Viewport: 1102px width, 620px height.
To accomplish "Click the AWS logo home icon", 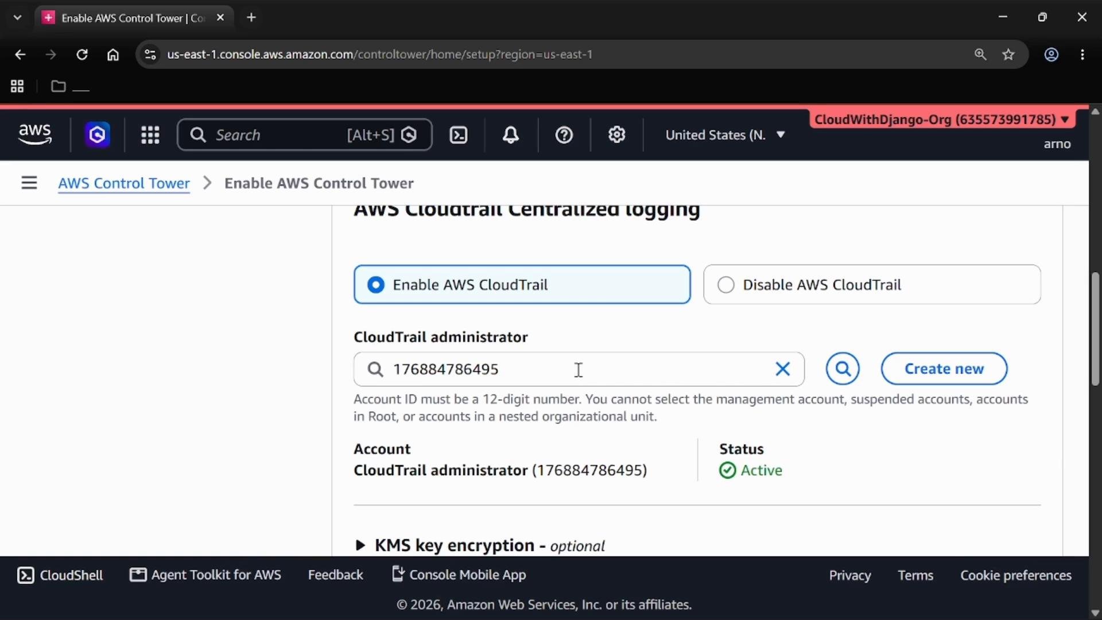I will pyautogui.click(x=35, y=134).
